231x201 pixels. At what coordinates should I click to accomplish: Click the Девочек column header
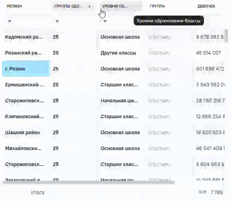[206, 6]
